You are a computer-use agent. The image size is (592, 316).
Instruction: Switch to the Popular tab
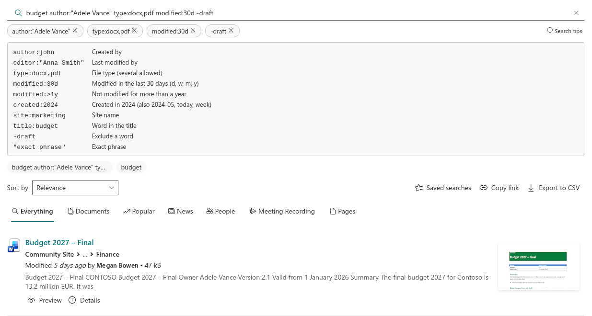[139, 211]
